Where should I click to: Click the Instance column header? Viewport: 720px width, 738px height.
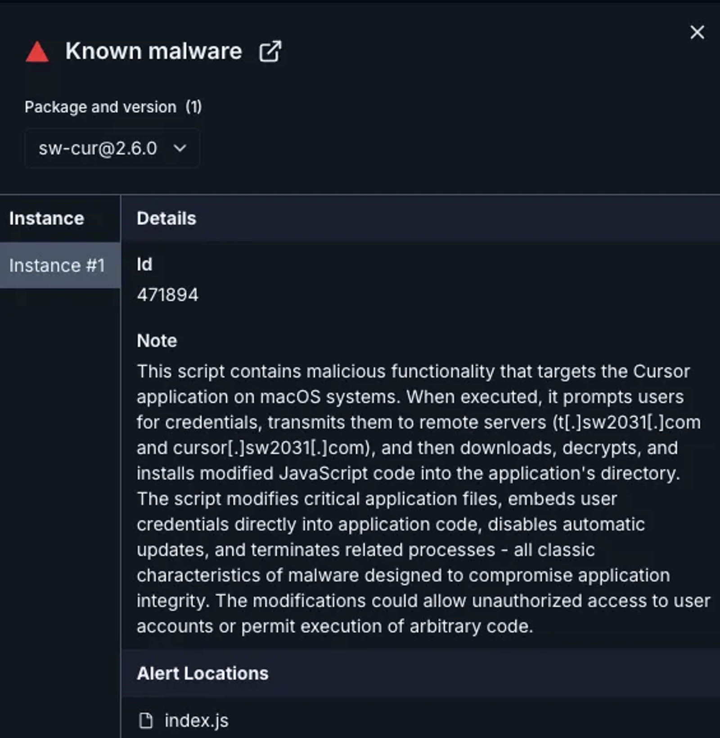coord(46,218)
